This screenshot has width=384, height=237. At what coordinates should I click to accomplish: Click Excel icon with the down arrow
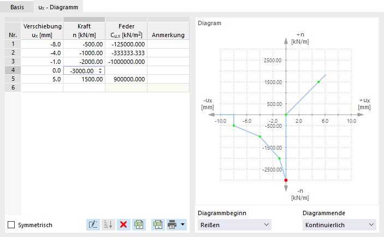pyautogui.click(x=139, y=224)
